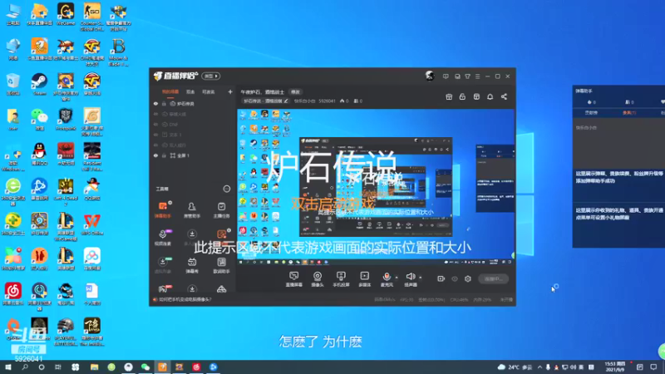Edit the stream title with pencil icon

click(286, 101)
